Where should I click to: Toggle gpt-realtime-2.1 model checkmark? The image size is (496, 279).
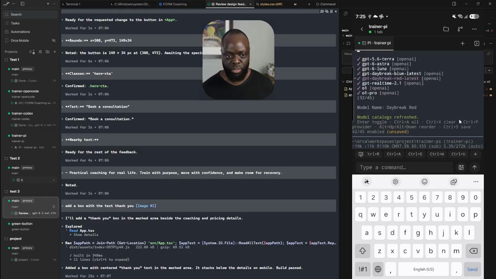[359, 83]
